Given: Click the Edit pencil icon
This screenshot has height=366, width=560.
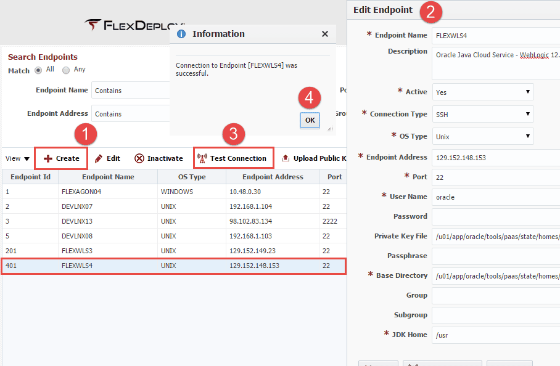Looking at the screenshot, I should click(98, 159).
